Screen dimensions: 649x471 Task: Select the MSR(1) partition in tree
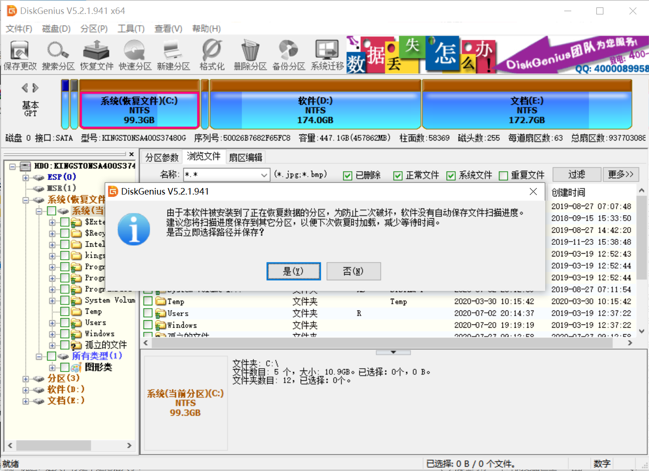tap(61, 188)
